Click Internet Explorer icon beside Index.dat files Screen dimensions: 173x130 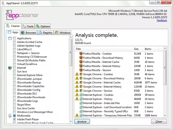[x=81, y=103]
